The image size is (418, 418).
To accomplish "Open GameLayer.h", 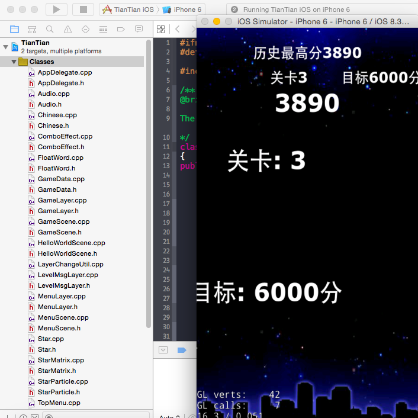I will point(58,211).
